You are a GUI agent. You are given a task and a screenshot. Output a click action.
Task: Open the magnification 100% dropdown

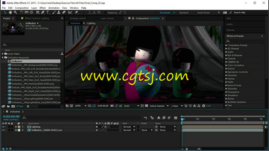pyautogui.click(x=80, y=106)
